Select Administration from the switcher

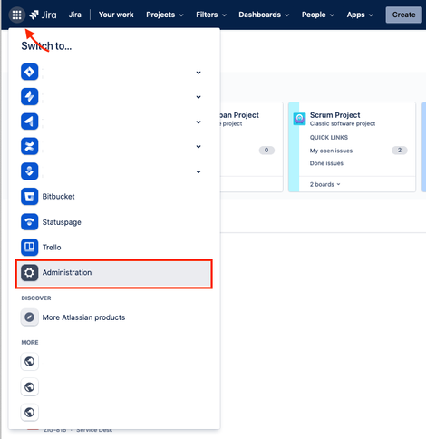pyautogui.click(x=114, y=274)
